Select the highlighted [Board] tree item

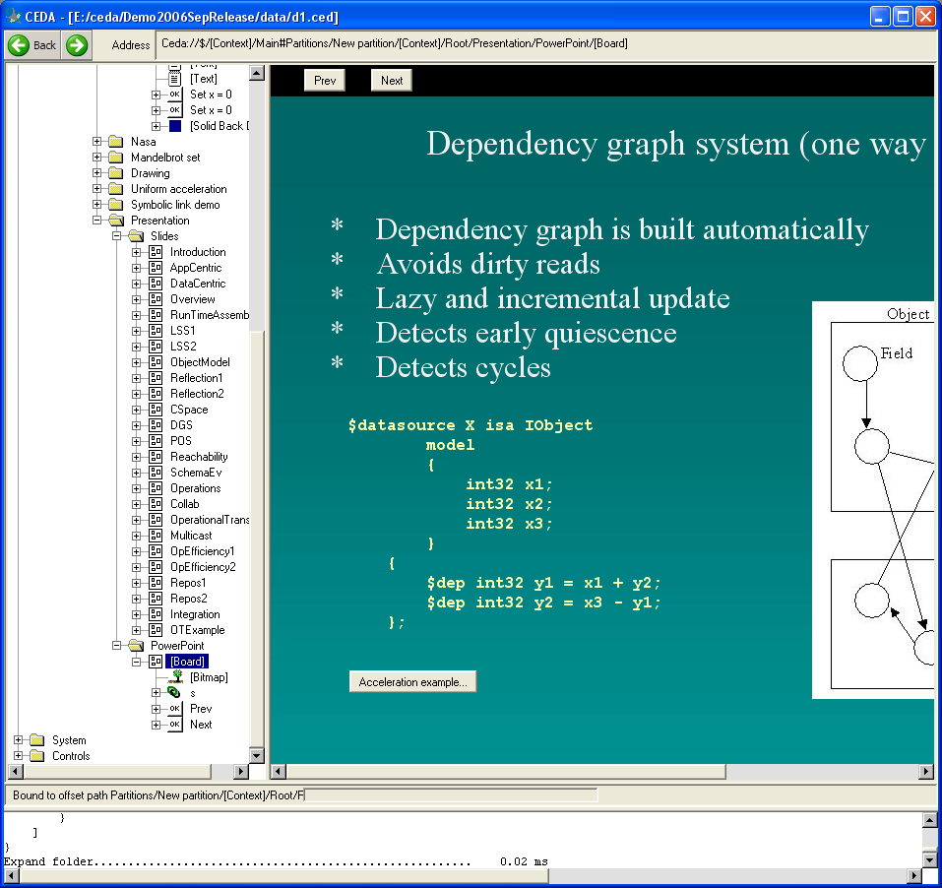[187, 662]
